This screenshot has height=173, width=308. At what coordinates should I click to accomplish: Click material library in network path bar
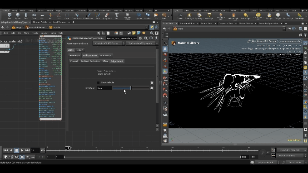(35, 28)
